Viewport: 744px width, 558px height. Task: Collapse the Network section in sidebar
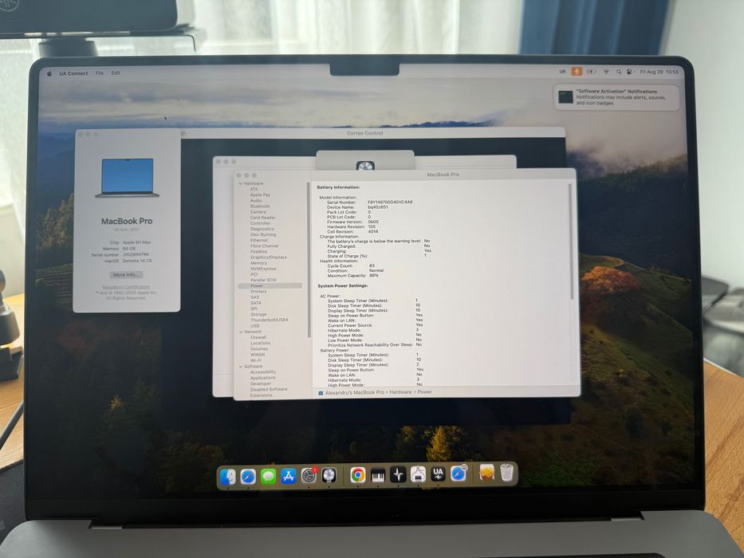point(241,332)
